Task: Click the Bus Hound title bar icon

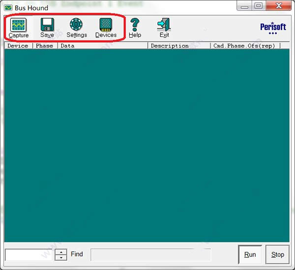Action: click(8, 8)
